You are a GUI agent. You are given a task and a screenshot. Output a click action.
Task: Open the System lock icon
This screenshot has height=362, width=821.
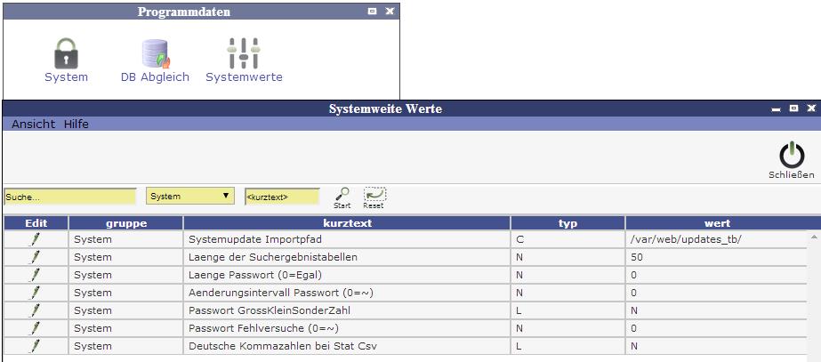coord(66,53)
